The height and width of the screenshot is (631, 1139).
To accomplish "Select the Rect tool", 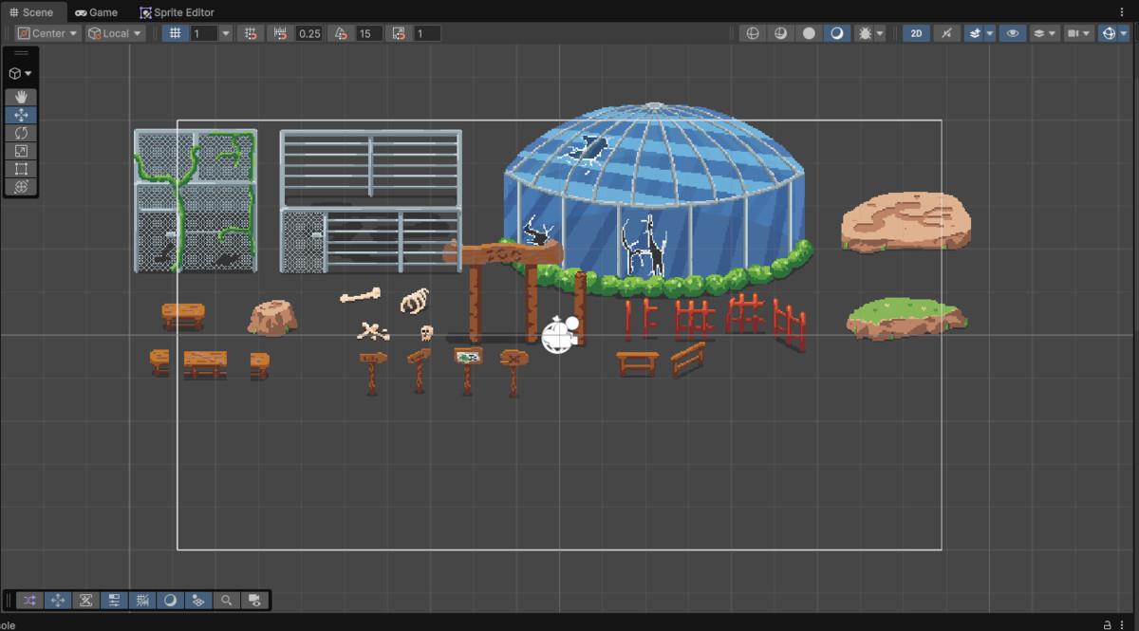I will [x=21, y=169].
